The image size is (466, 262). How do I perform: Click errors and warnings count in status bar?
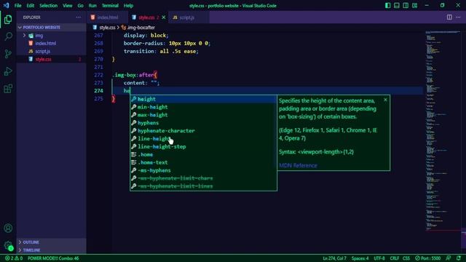tap(14, 258)
